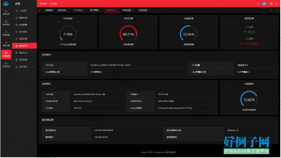Open 任务调度 in the side menu
Screen dimensions: 281x158
point(24,32)
